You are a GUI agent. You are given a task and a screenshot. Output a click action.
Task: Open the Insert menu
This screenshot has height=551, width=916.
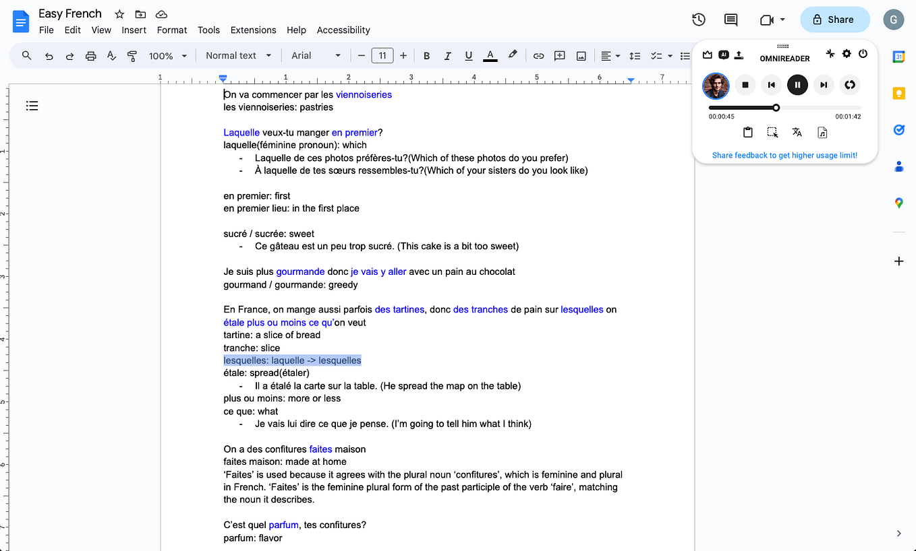(134, 30)
